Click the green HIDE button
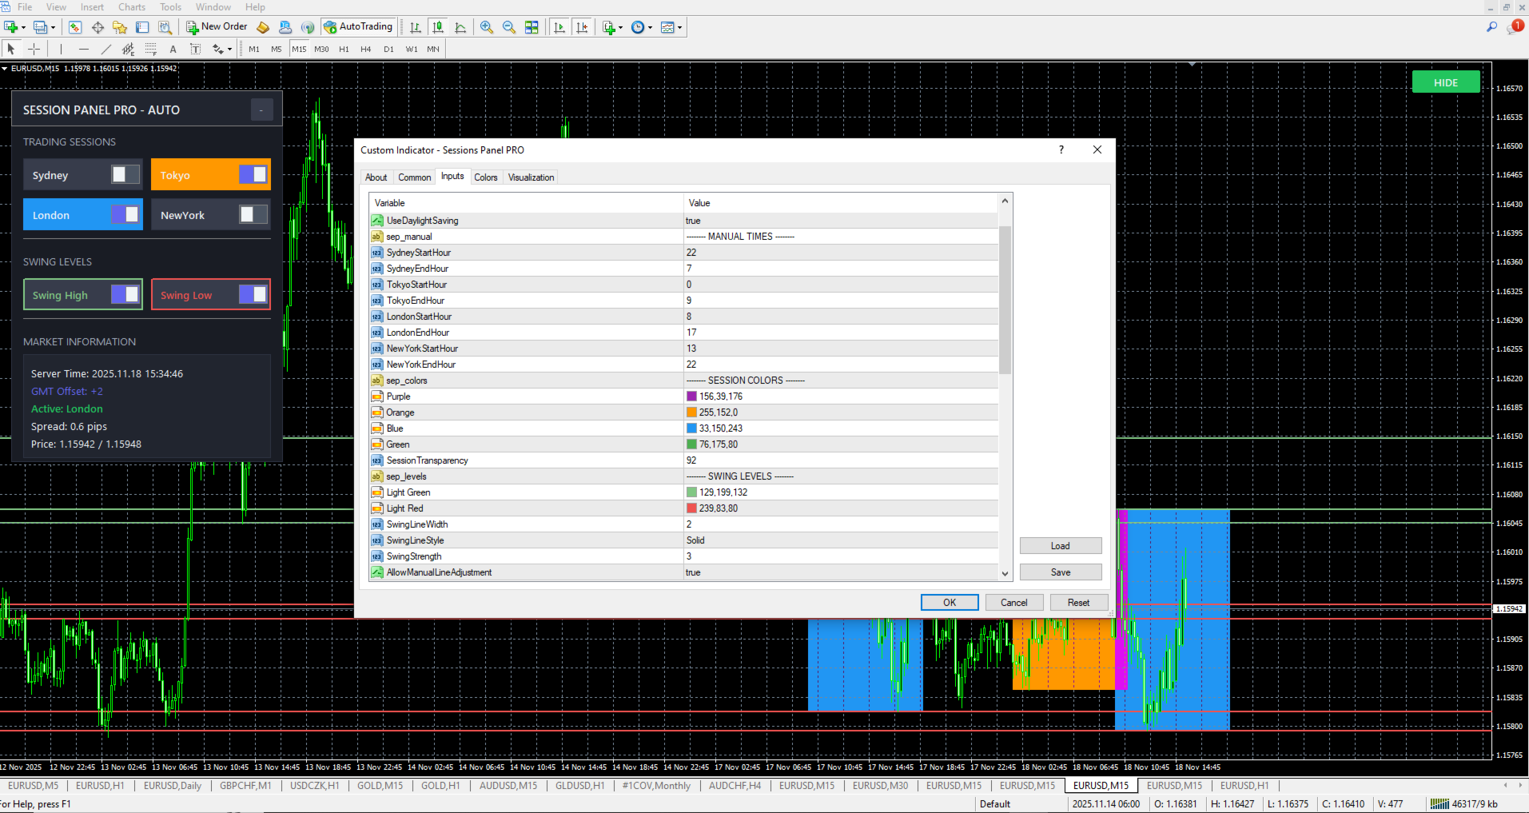The image size is (1529, 813). (1445, 82)
